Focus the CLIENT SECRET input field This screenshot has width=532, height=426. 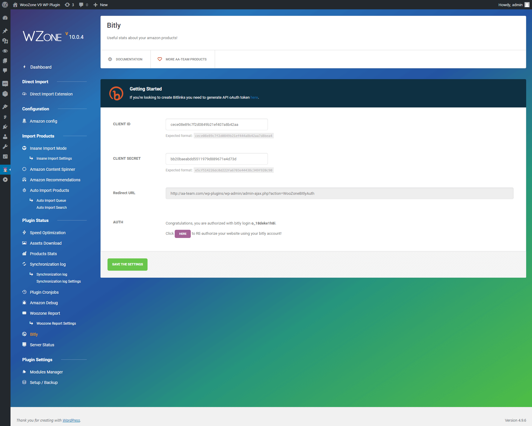coord(216,159)
